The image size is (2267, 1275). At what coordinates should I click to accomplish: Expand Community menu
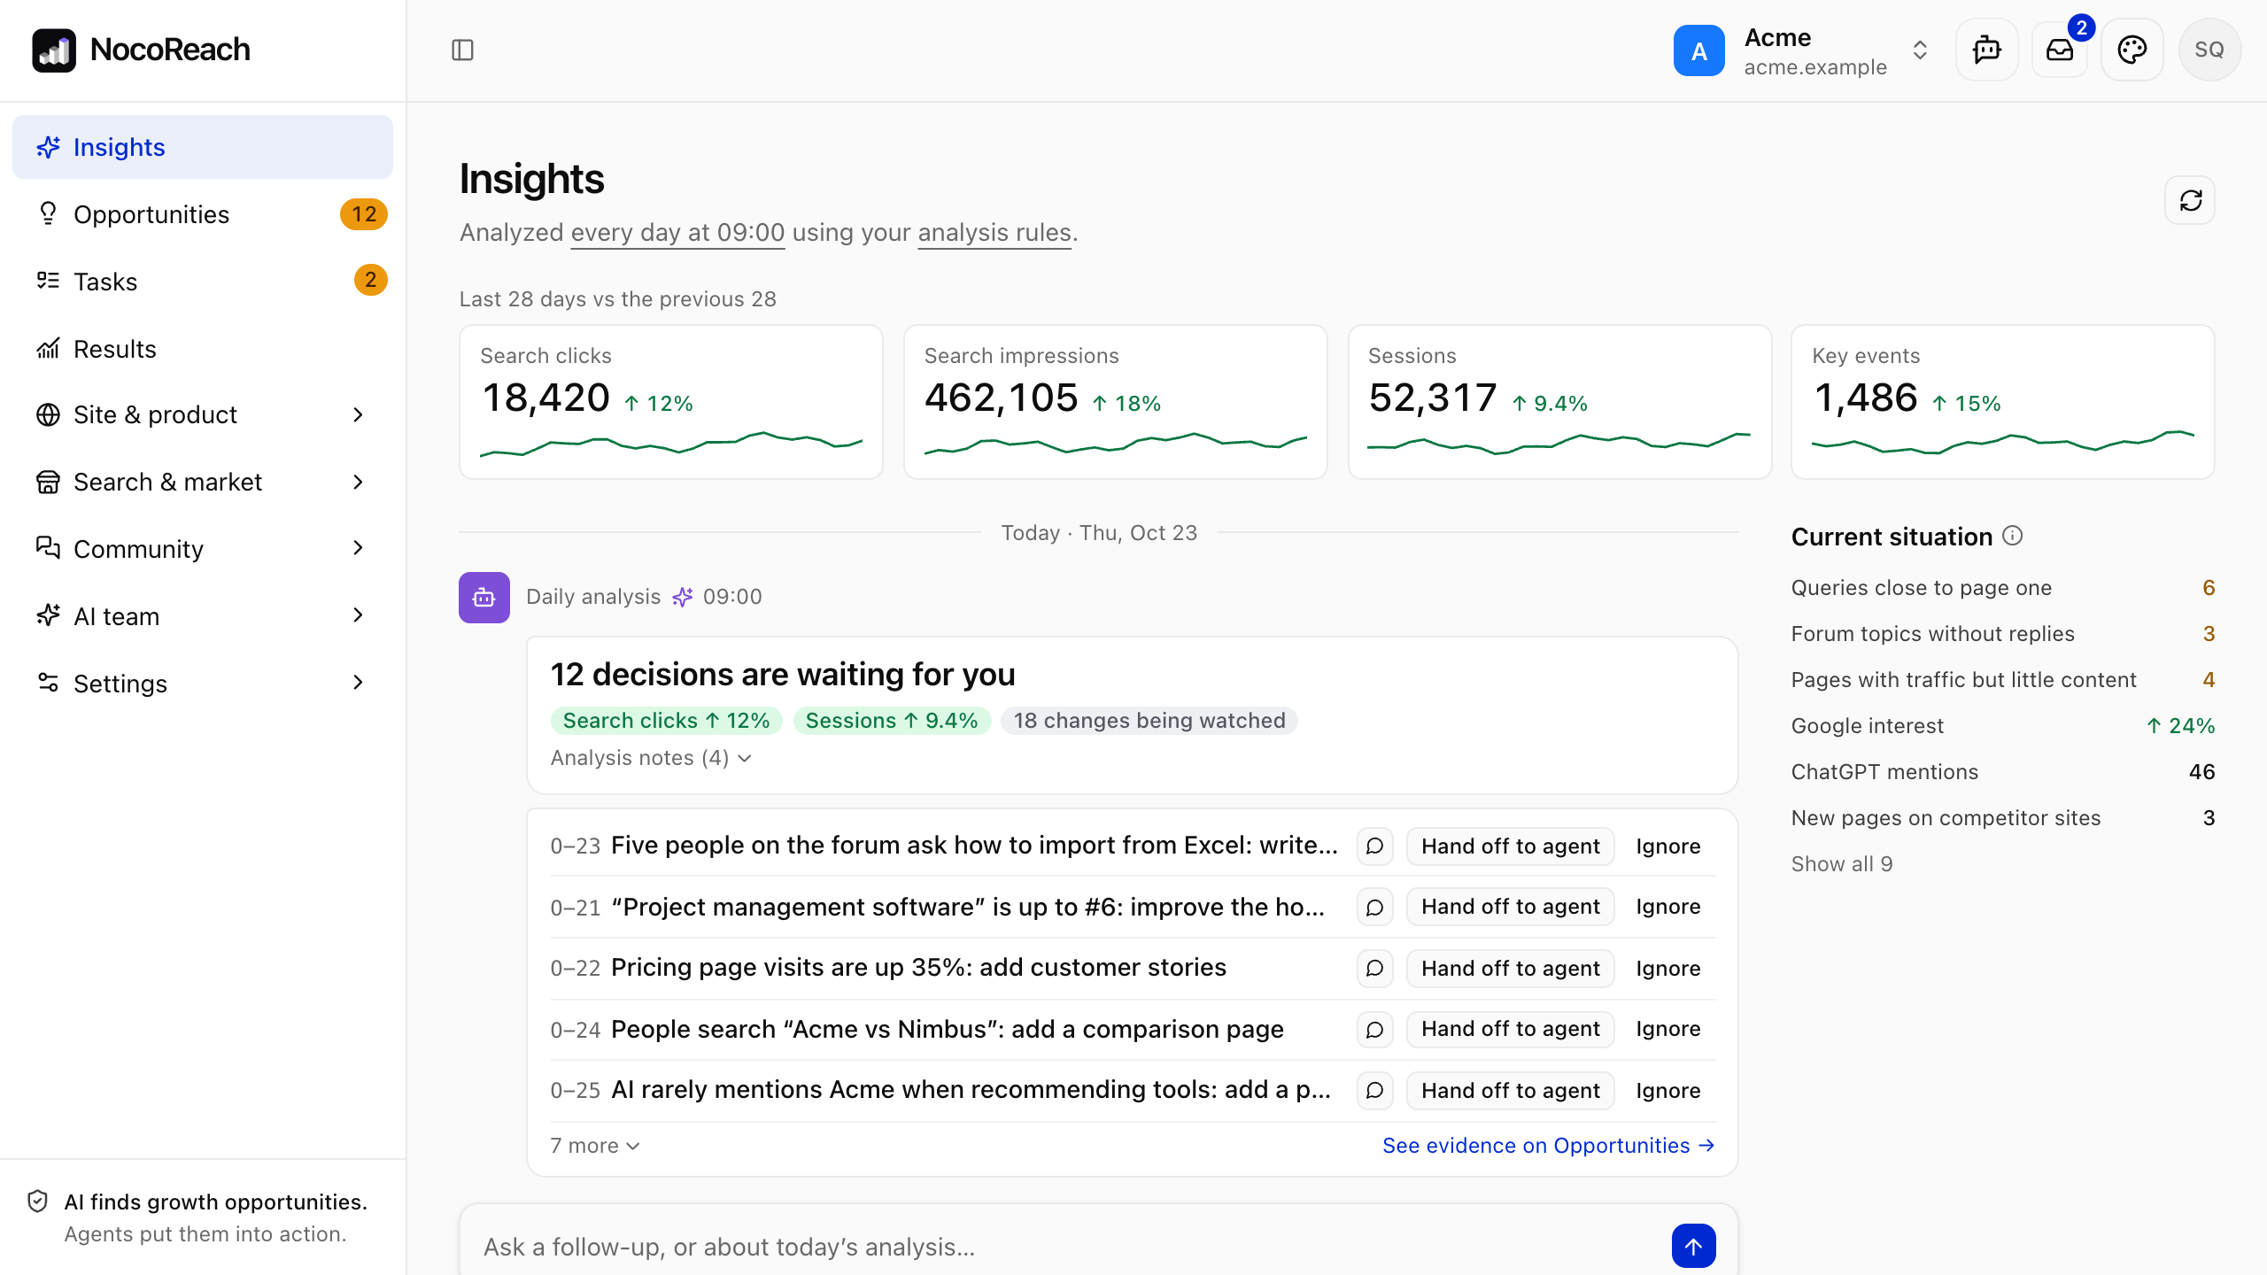point(203,549)
